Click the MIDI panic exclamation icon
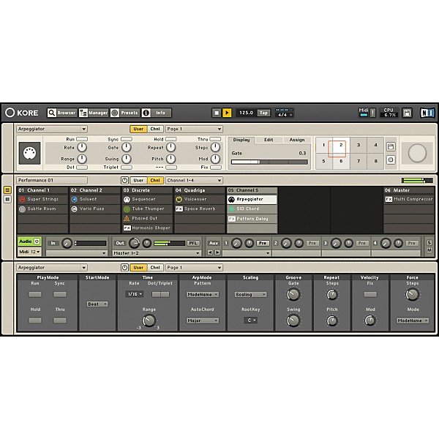 pyautogui.click(x=372, y=113)
